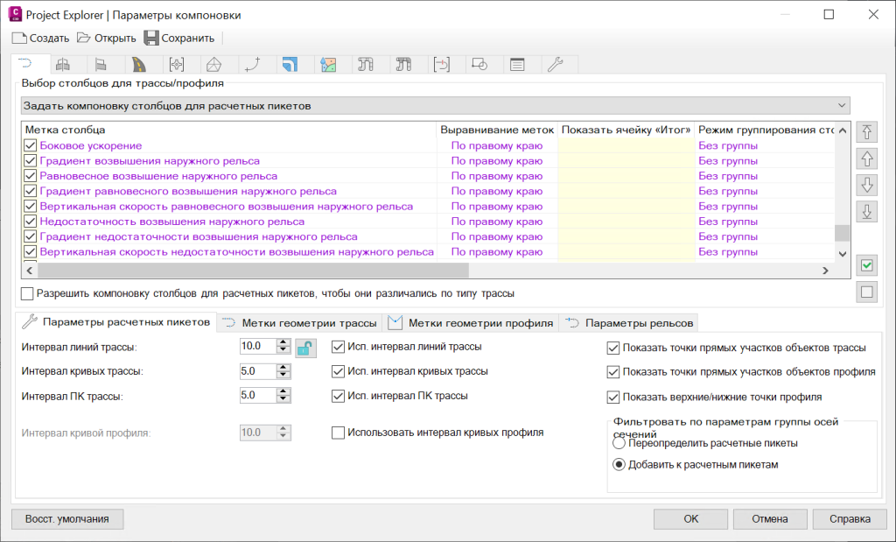
Task: Click the move-row-down arrow button
Action: (x=866, y=185)
